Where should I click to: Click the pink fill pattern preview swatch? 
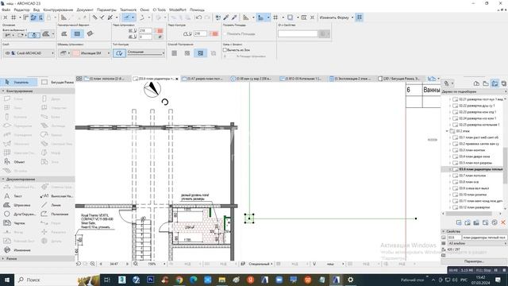click(76, 53)
